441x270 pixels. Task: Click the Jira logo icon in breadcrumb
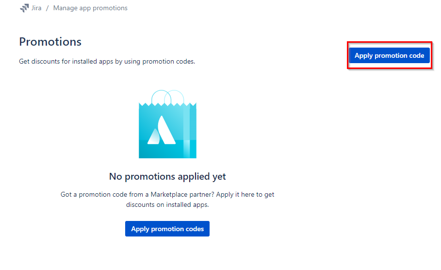[24, 8]
